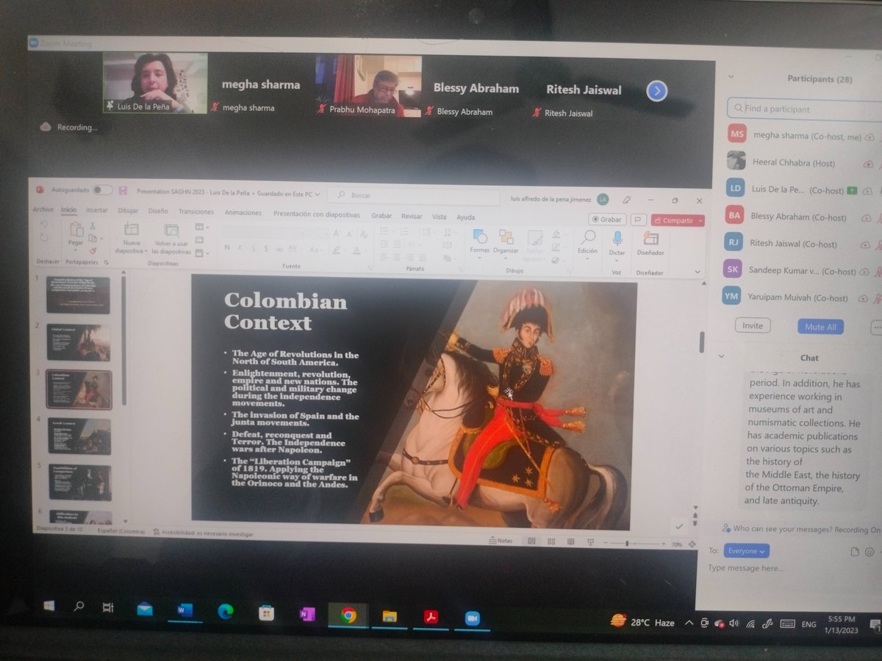Click the Mute All button
882x661 pixels.
(x=820, y=327)
